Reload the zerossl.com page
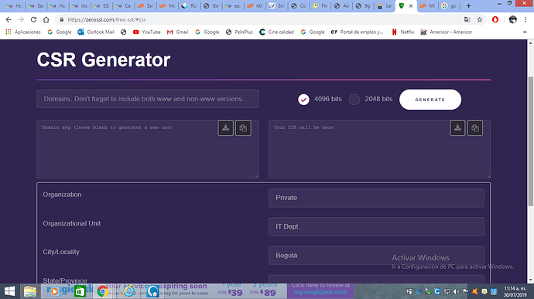The height and width of the screenshot is (299, 534). [33, 20]
